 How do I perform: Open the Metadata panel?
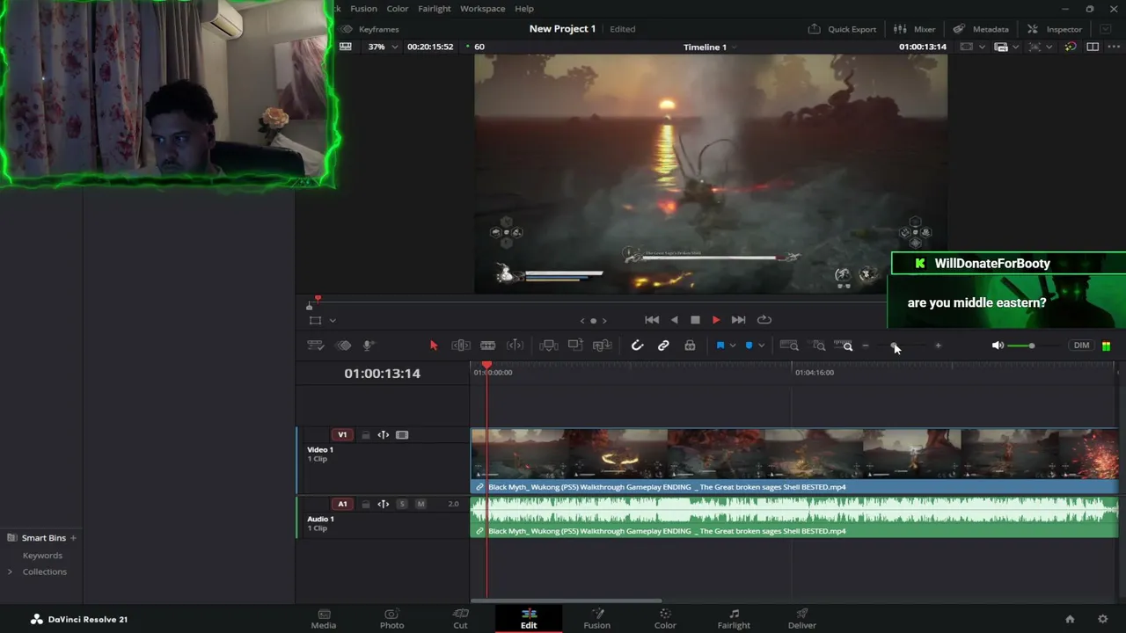click(981, 29)
